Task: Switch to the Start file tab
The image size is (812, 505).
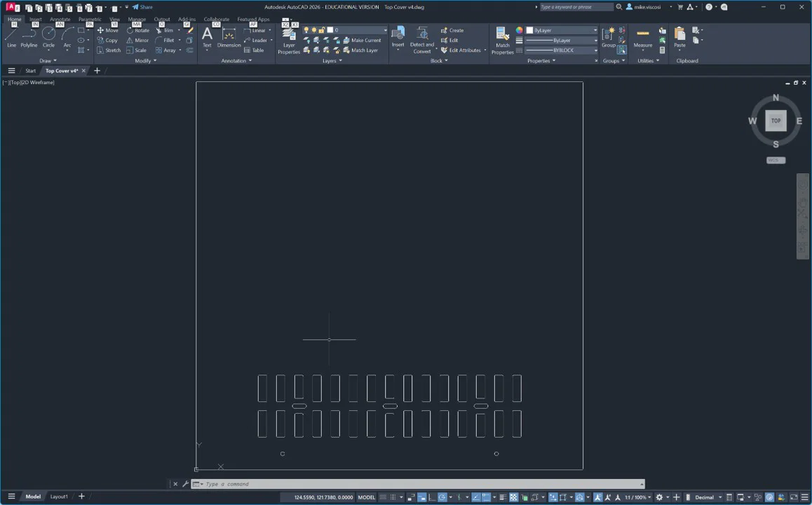Action: [31, 70]
